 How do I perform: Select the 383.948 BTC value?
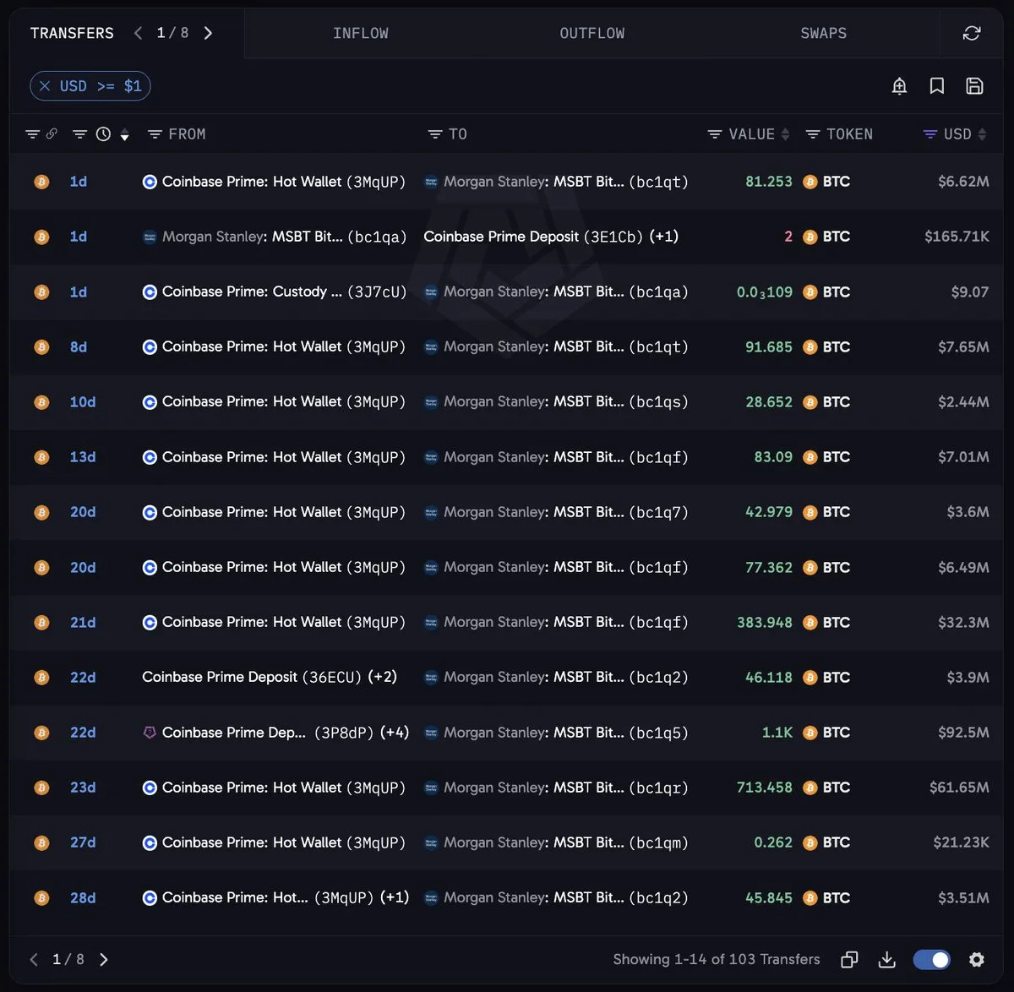click(x=765, y=622)
